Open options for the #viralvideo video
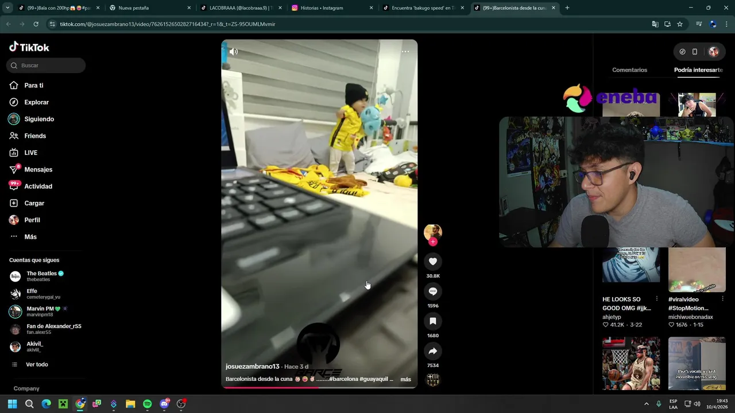 [x=722, y=299]
